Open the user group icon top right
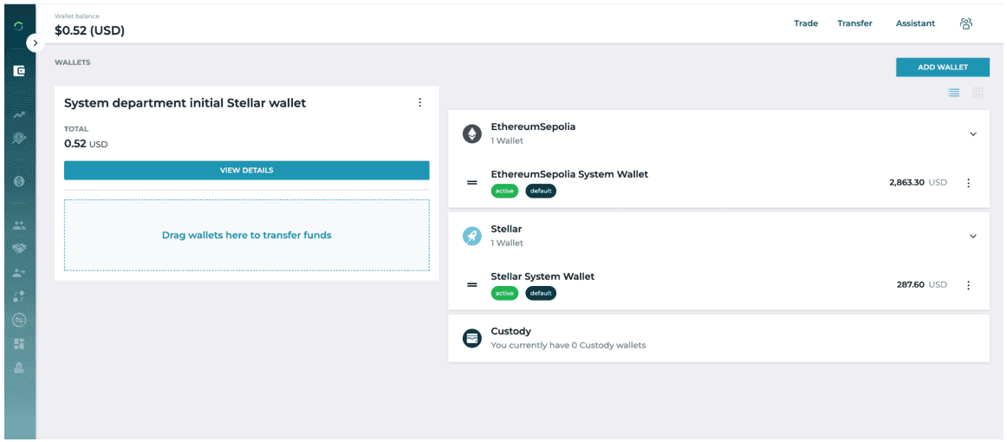 pos(966,23)
